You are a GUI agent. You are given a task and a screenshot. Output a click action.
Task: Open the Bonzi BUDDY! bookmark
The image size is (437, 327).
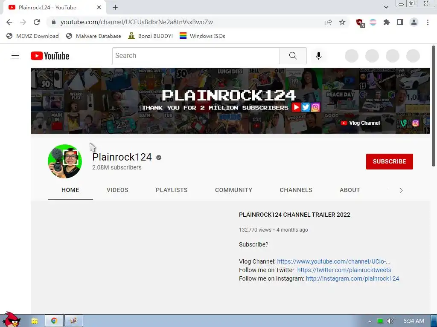(151, 36)
